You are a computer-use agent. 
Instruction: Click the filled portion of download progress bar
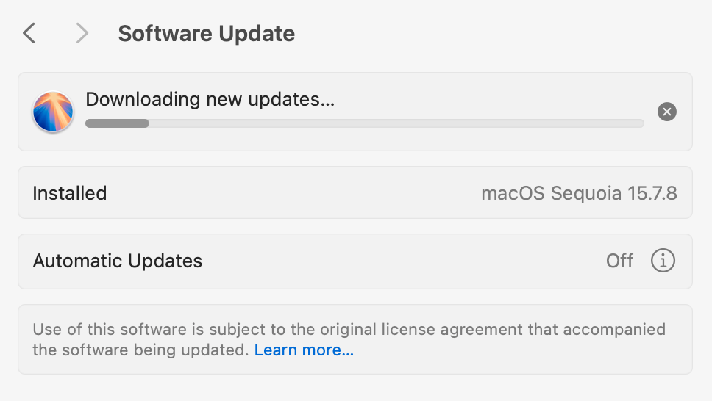click(x=117, y=123)
